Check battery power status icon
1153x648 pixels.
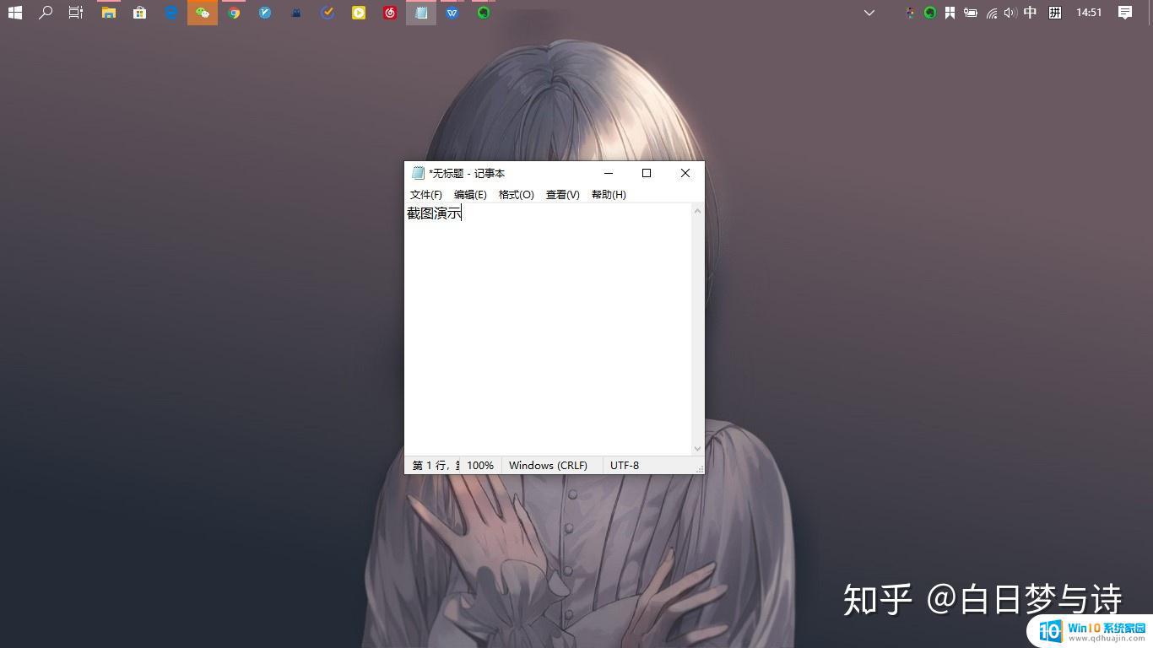point(971,13)
